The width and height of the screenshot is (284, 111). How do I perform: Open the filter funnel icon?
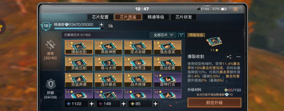[x=181, y=35]
